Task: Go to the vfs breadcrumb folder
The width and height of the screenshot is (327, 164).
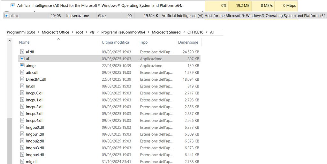Action: (x=92, y=32)
